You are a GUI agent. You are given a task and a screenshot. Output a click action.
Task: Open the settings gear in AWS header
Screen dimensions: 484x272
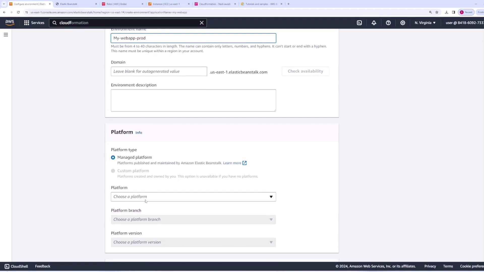click(403, 23)
